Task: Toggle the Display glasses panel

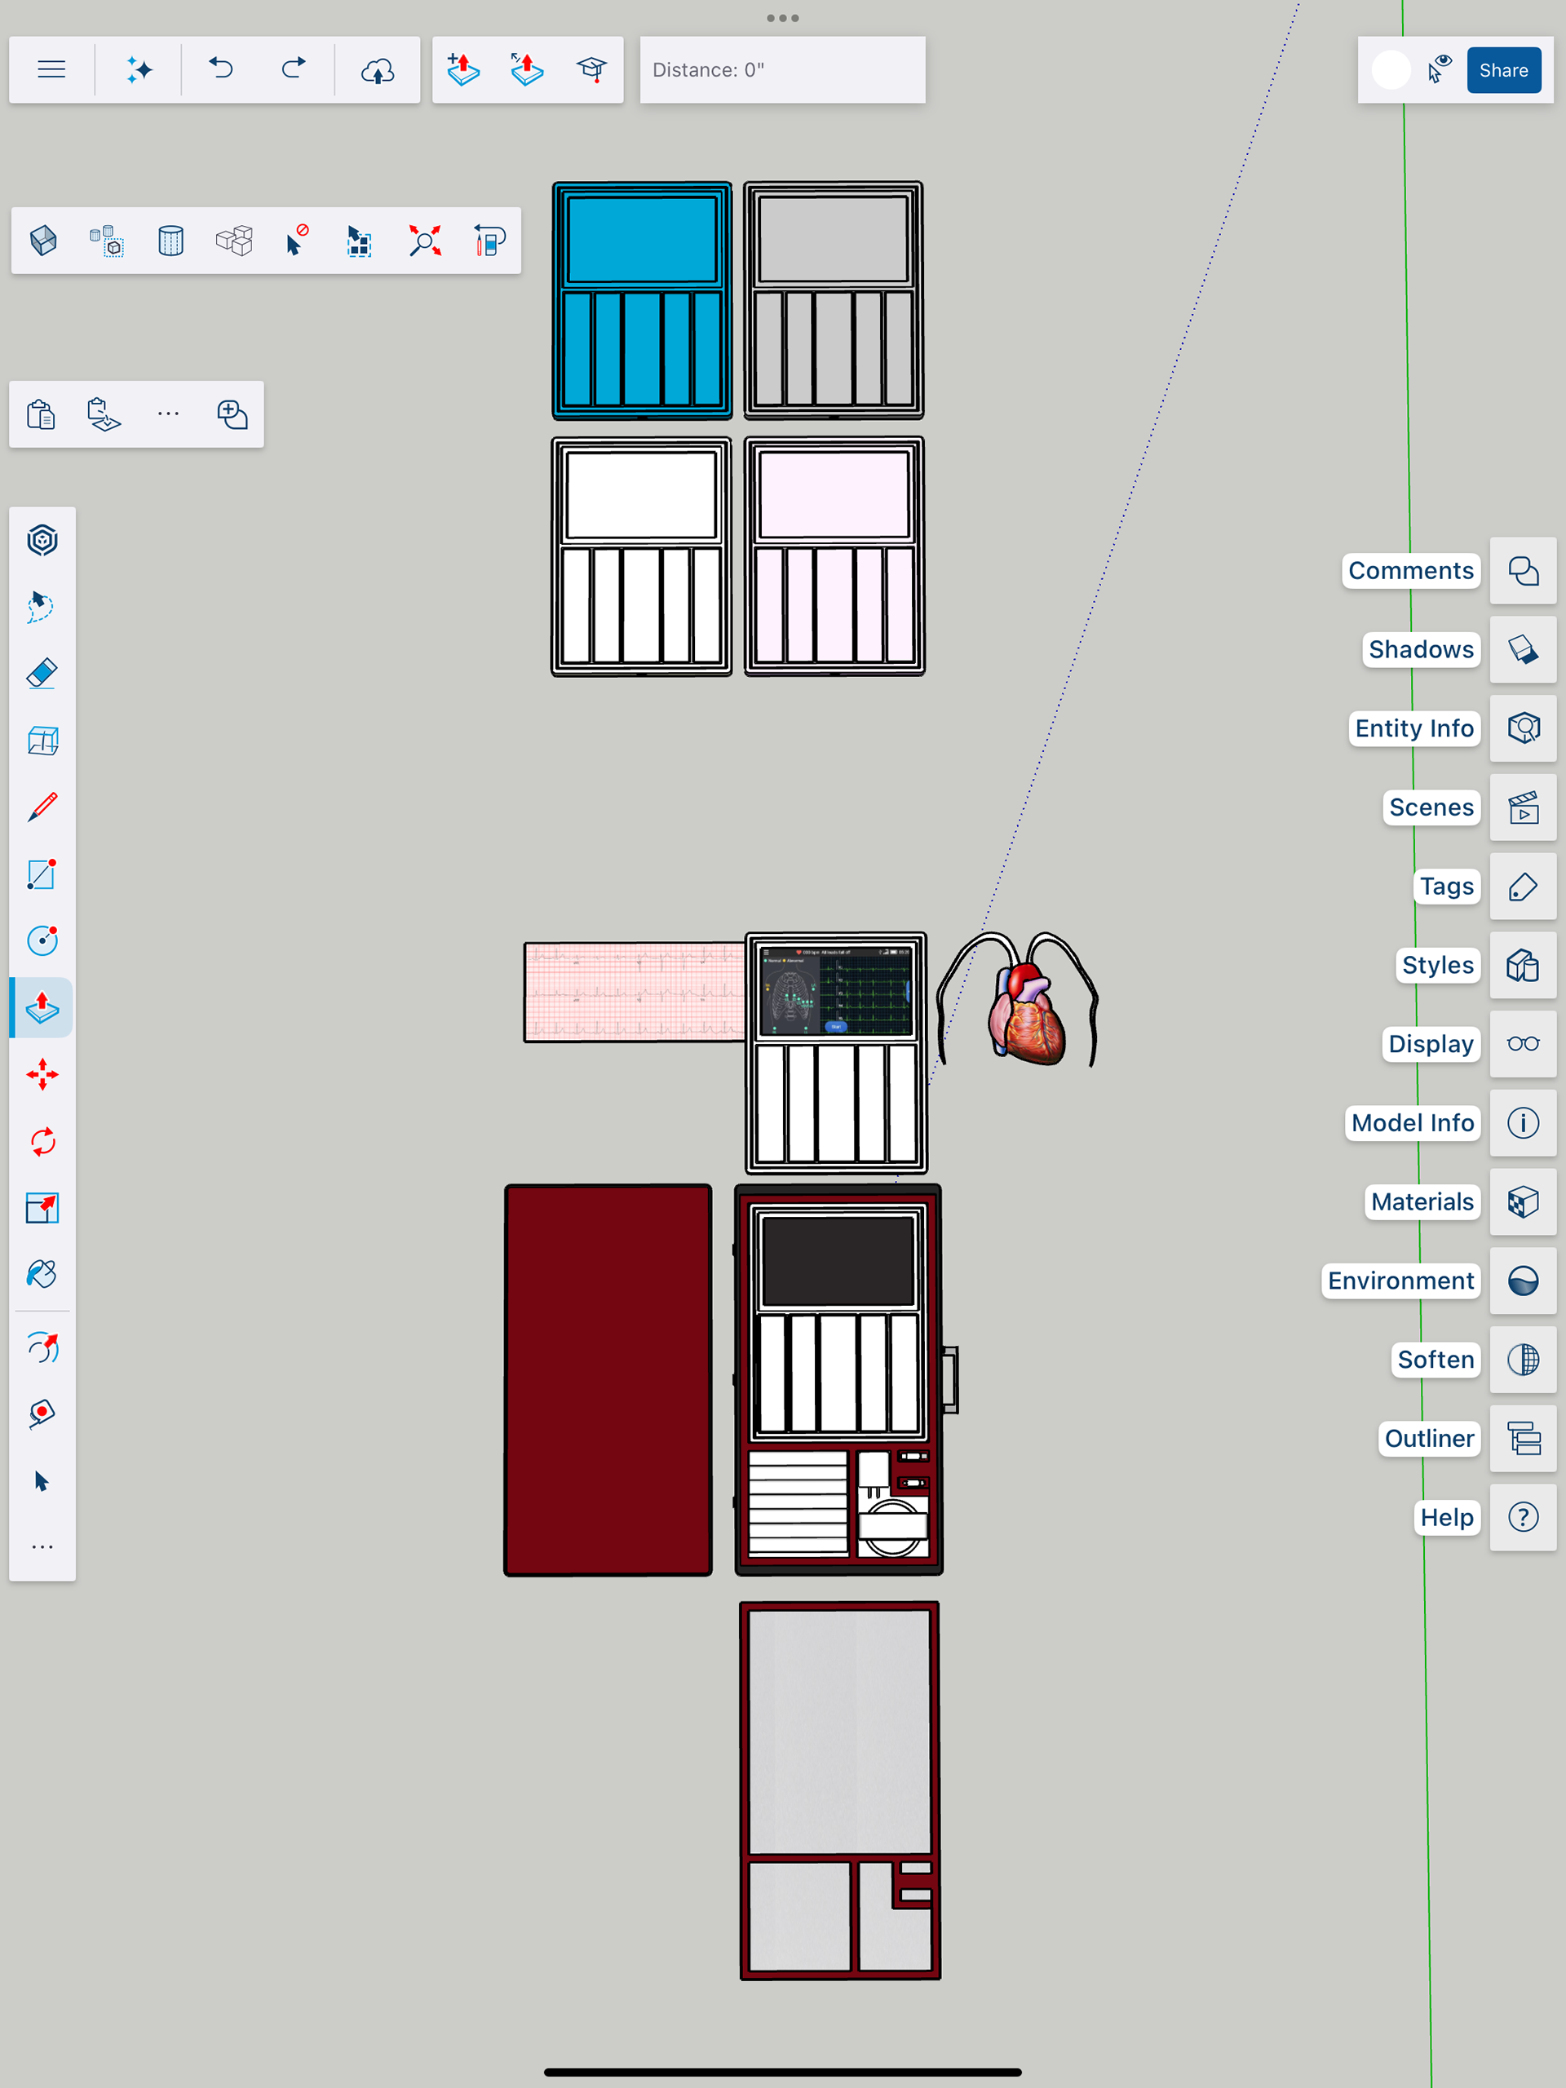Action: click(1523, 1044)
